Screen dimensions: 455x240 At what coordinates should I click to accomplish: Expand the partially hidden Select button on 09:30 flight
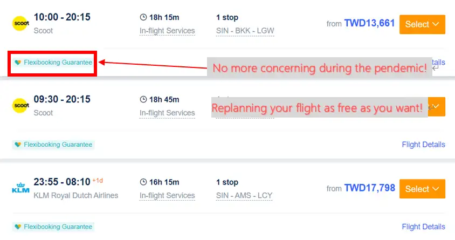point(437,106)
